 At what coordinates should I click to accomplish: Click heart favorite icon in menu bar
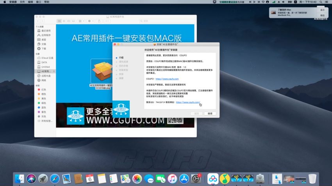[263, 2]
